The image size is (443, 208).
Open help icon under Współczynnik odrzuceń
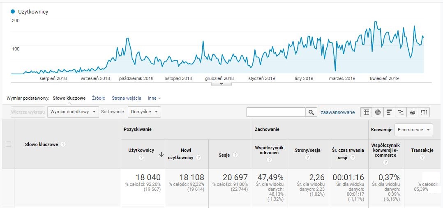point(269,160)
